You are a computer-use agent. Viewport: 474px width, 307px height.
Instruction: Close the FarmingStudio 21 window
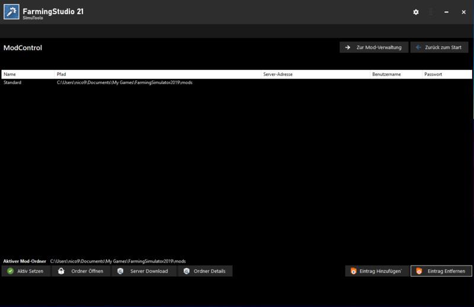click(x=463, y=12)
